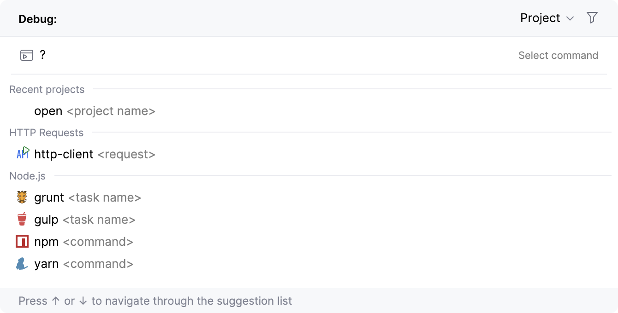The image size is (618, 313).
Task: Click the chevron arrow next to Project
Action: (x=570, y=18)
